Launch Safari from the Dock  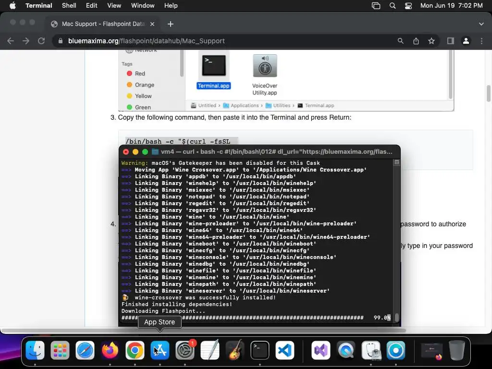click(x=85, y=350)
